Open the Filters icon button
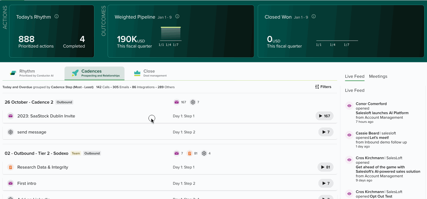 click(x=323, y=87)
